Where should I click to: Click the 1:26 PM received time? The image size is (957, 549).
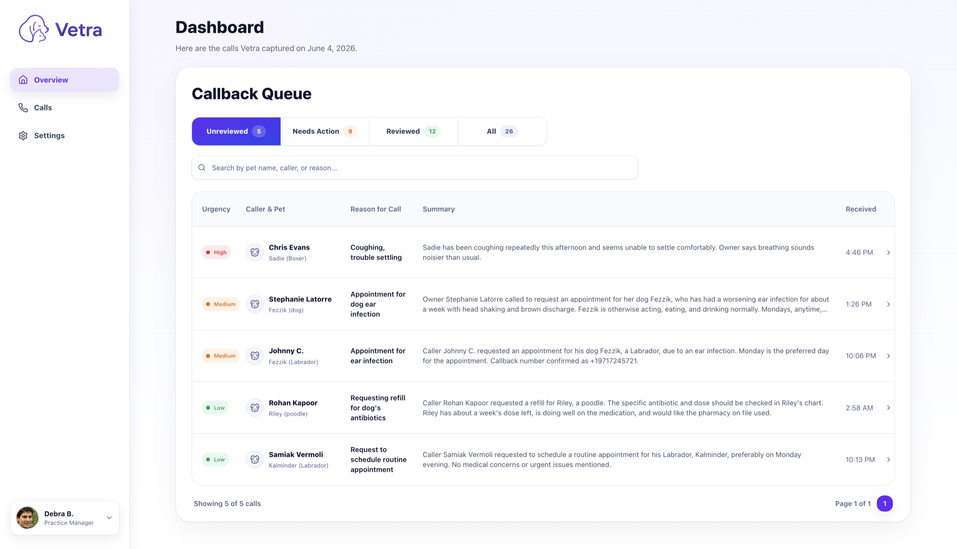click(859, 304)
